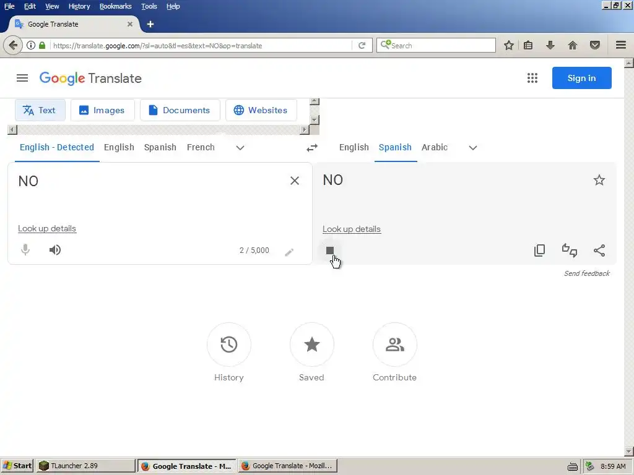The width and height of the screenshot is (634, 475).
Task: Open the Google Translate main hamburger menu
Action: coord(22,78)
